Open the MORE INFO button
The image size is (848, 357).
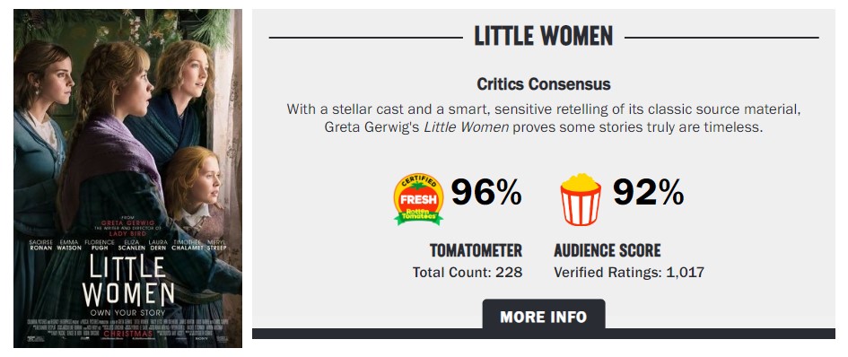[x=544, y=317]
